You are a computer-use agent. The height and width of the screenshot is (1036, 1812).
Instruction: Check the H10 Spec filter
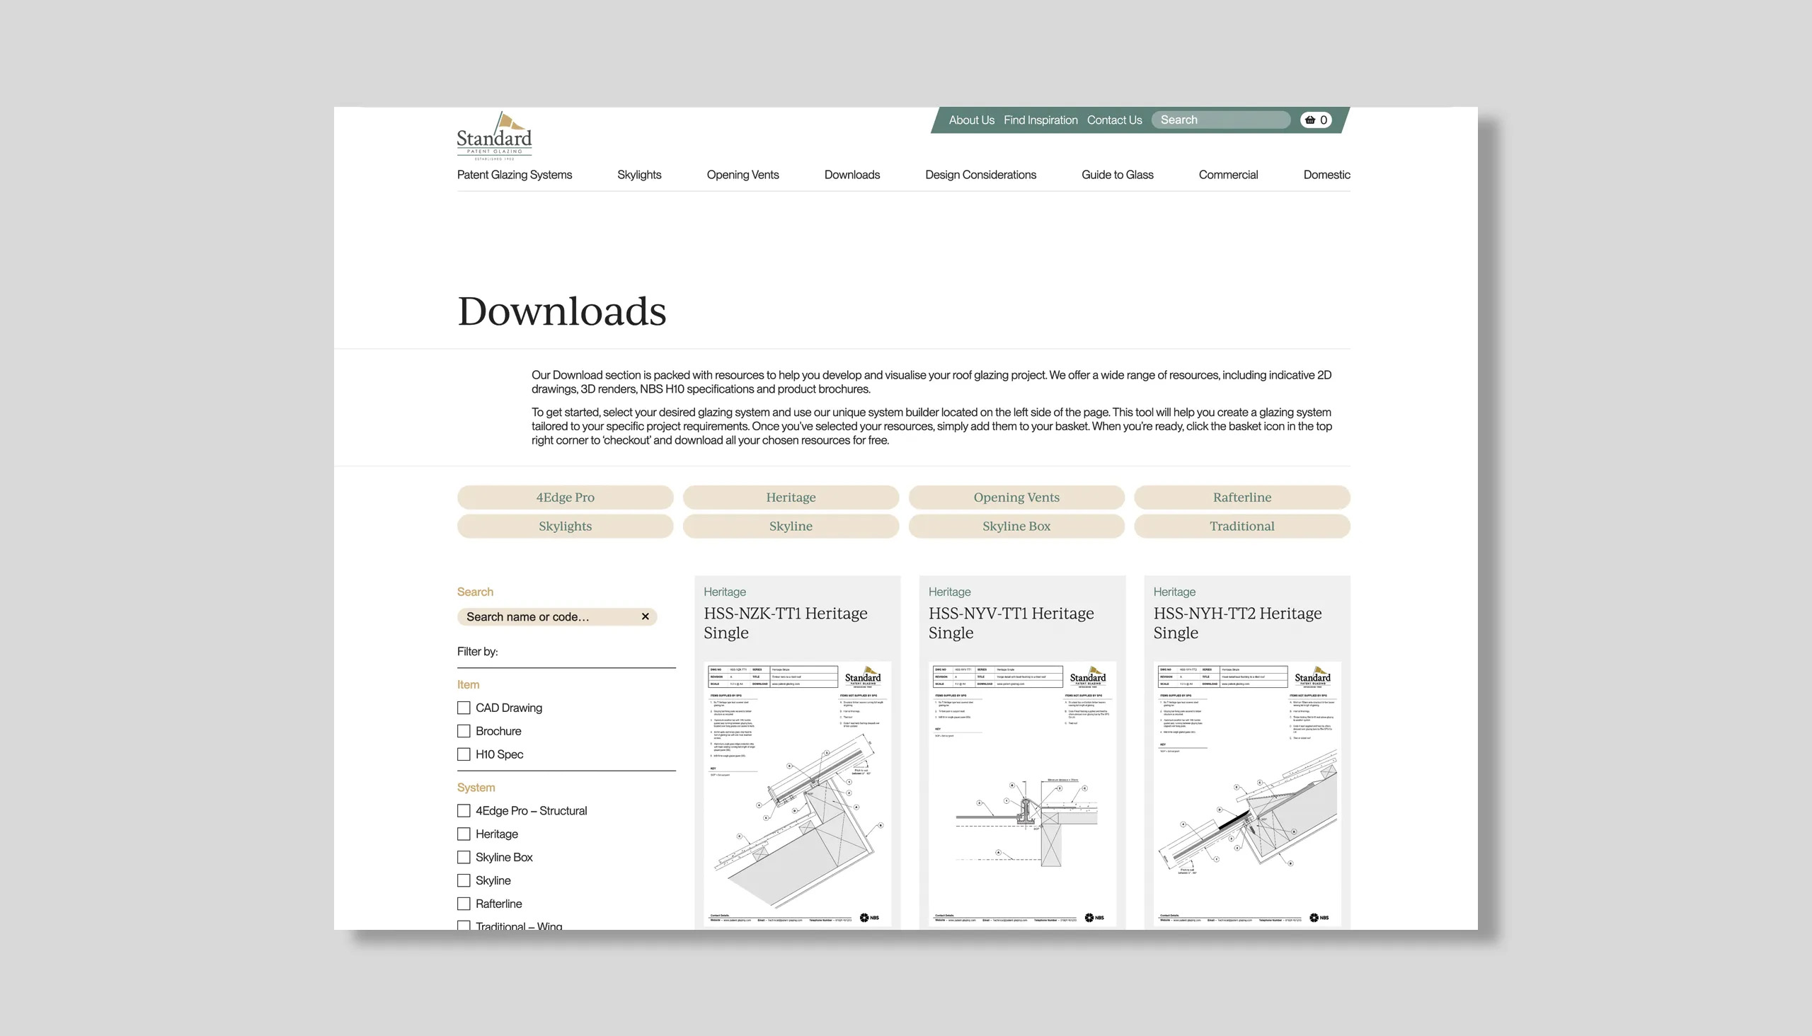tap(464, 754)
